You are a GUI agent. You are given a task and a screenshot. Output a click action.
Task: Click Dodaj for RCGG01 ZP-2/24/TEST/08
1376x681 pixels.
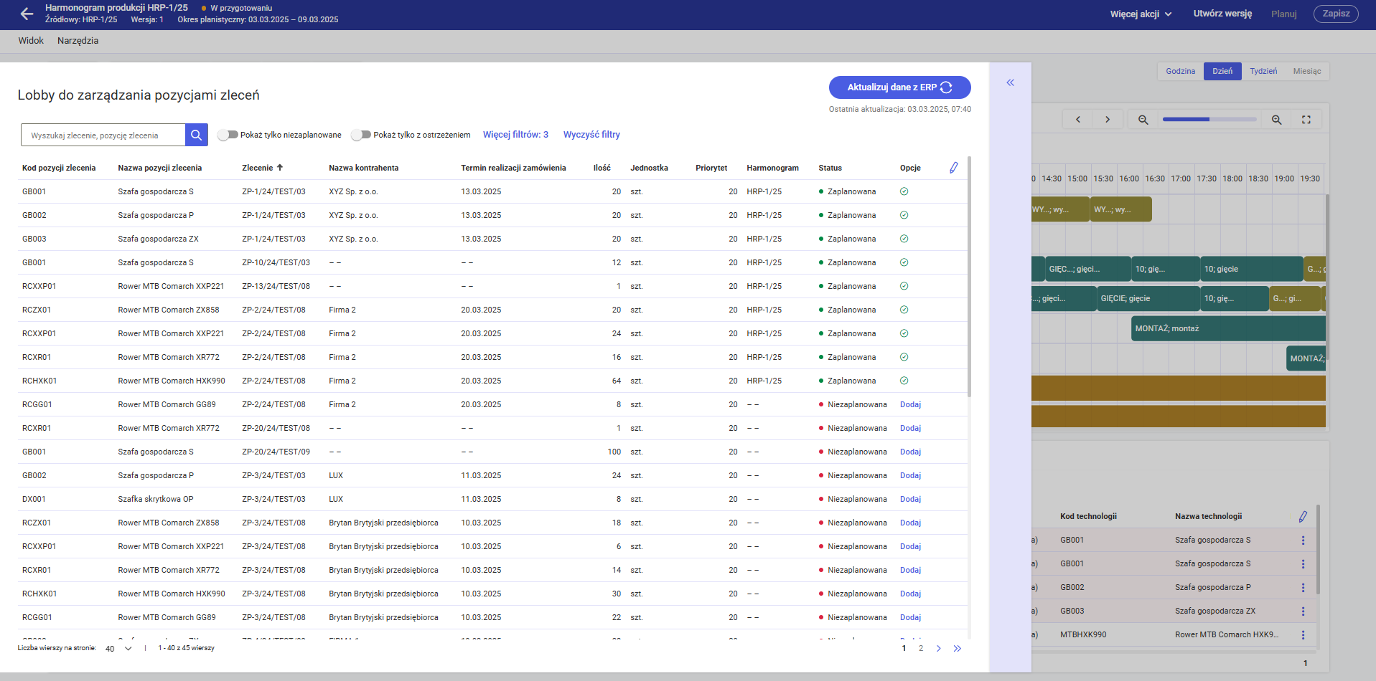coord(910,404)
